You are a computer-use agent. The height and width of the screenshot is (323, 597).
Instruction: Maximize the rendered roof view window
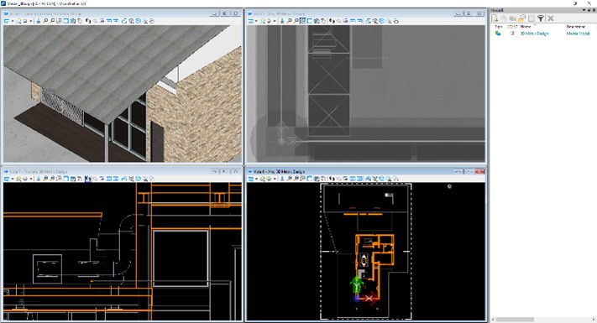tap(225, 13)
